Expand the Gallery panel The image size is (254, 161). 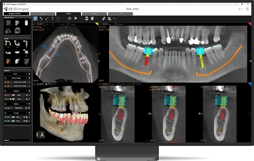click(30, 140)
